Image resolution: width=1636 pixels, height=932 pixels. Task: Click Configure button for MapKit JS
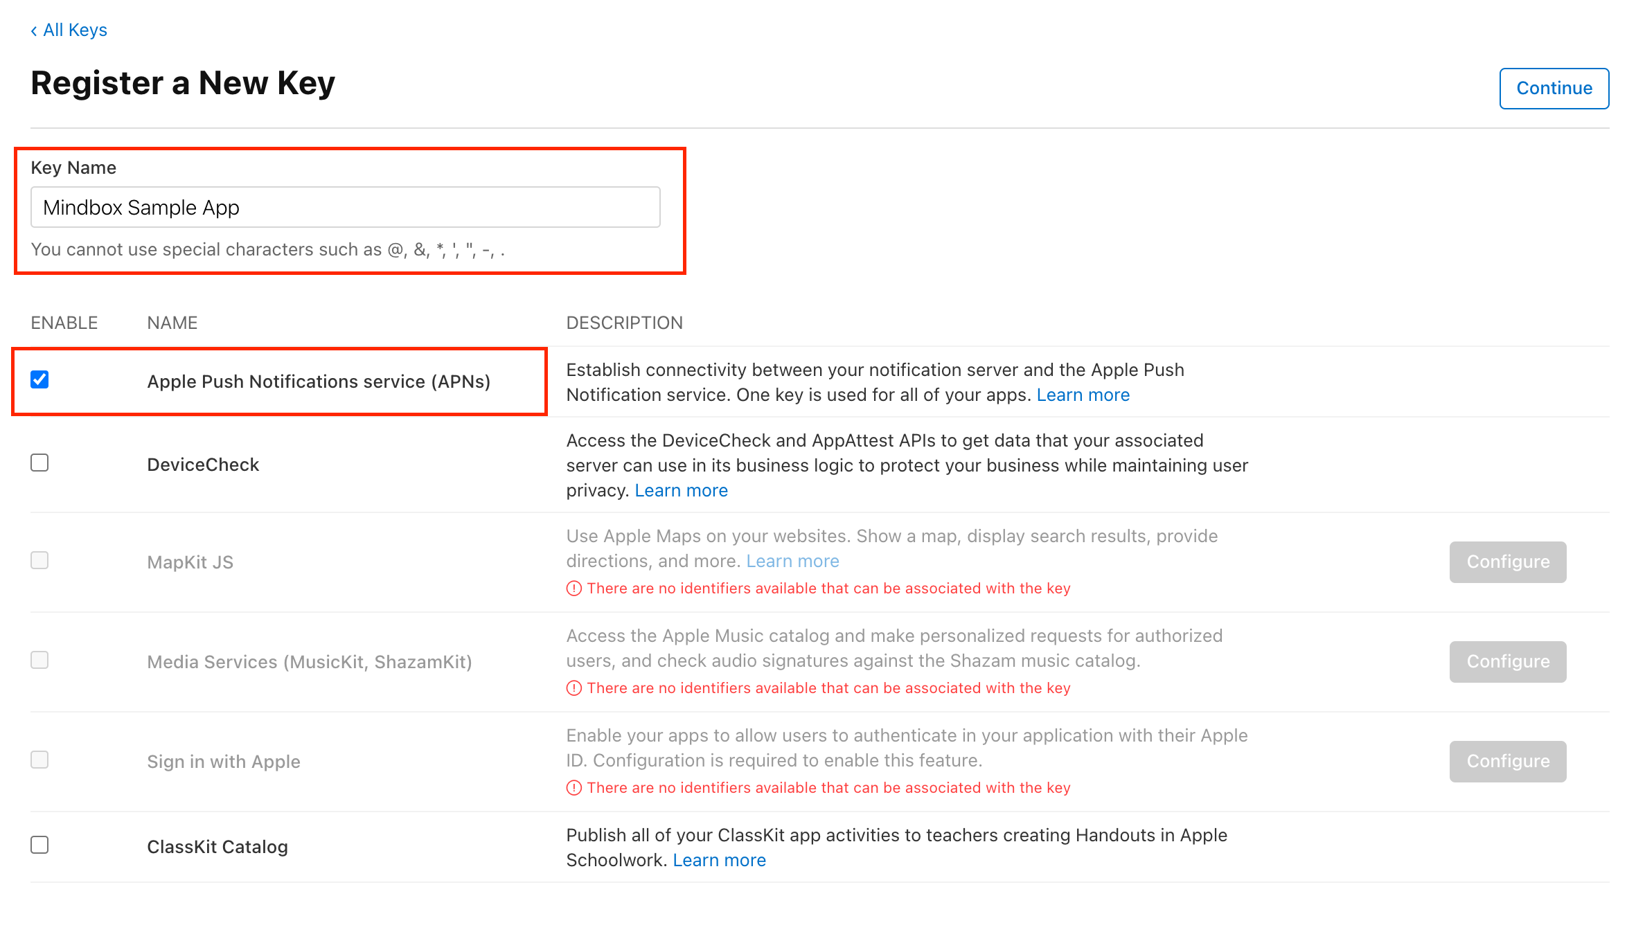coord(1508,562)
